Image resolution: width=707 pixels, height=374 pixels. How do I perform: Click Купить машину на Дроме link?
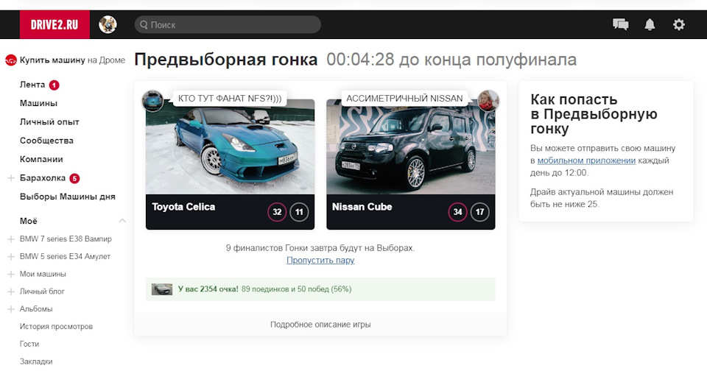72,60
